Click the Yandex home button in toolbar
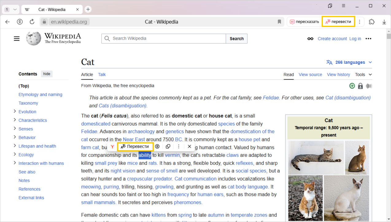The width and height of the screenshot is (391, 222). [x=20, y=22]
